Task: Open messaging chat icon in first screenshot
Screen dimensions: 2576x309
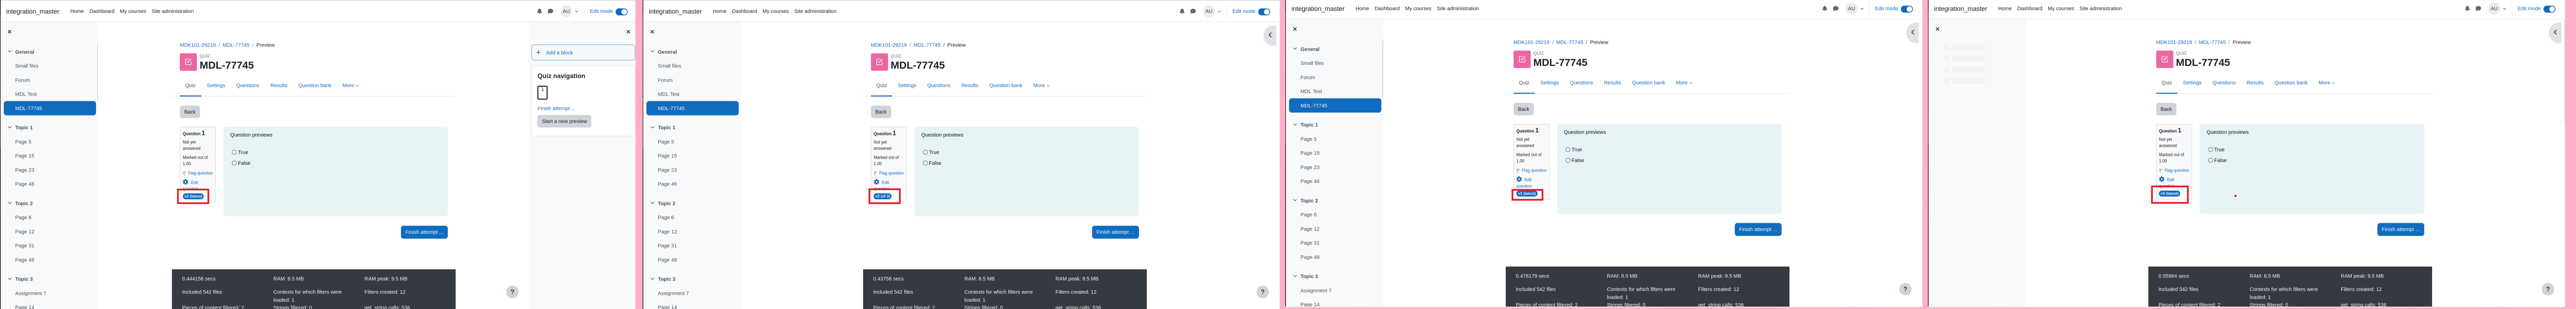Action: [550, 11]
